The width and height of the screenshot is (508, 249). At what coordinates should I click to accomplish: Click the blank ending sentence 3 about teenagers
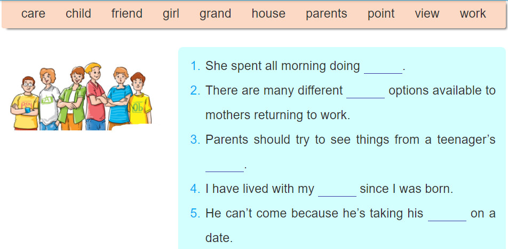point(225,166)
